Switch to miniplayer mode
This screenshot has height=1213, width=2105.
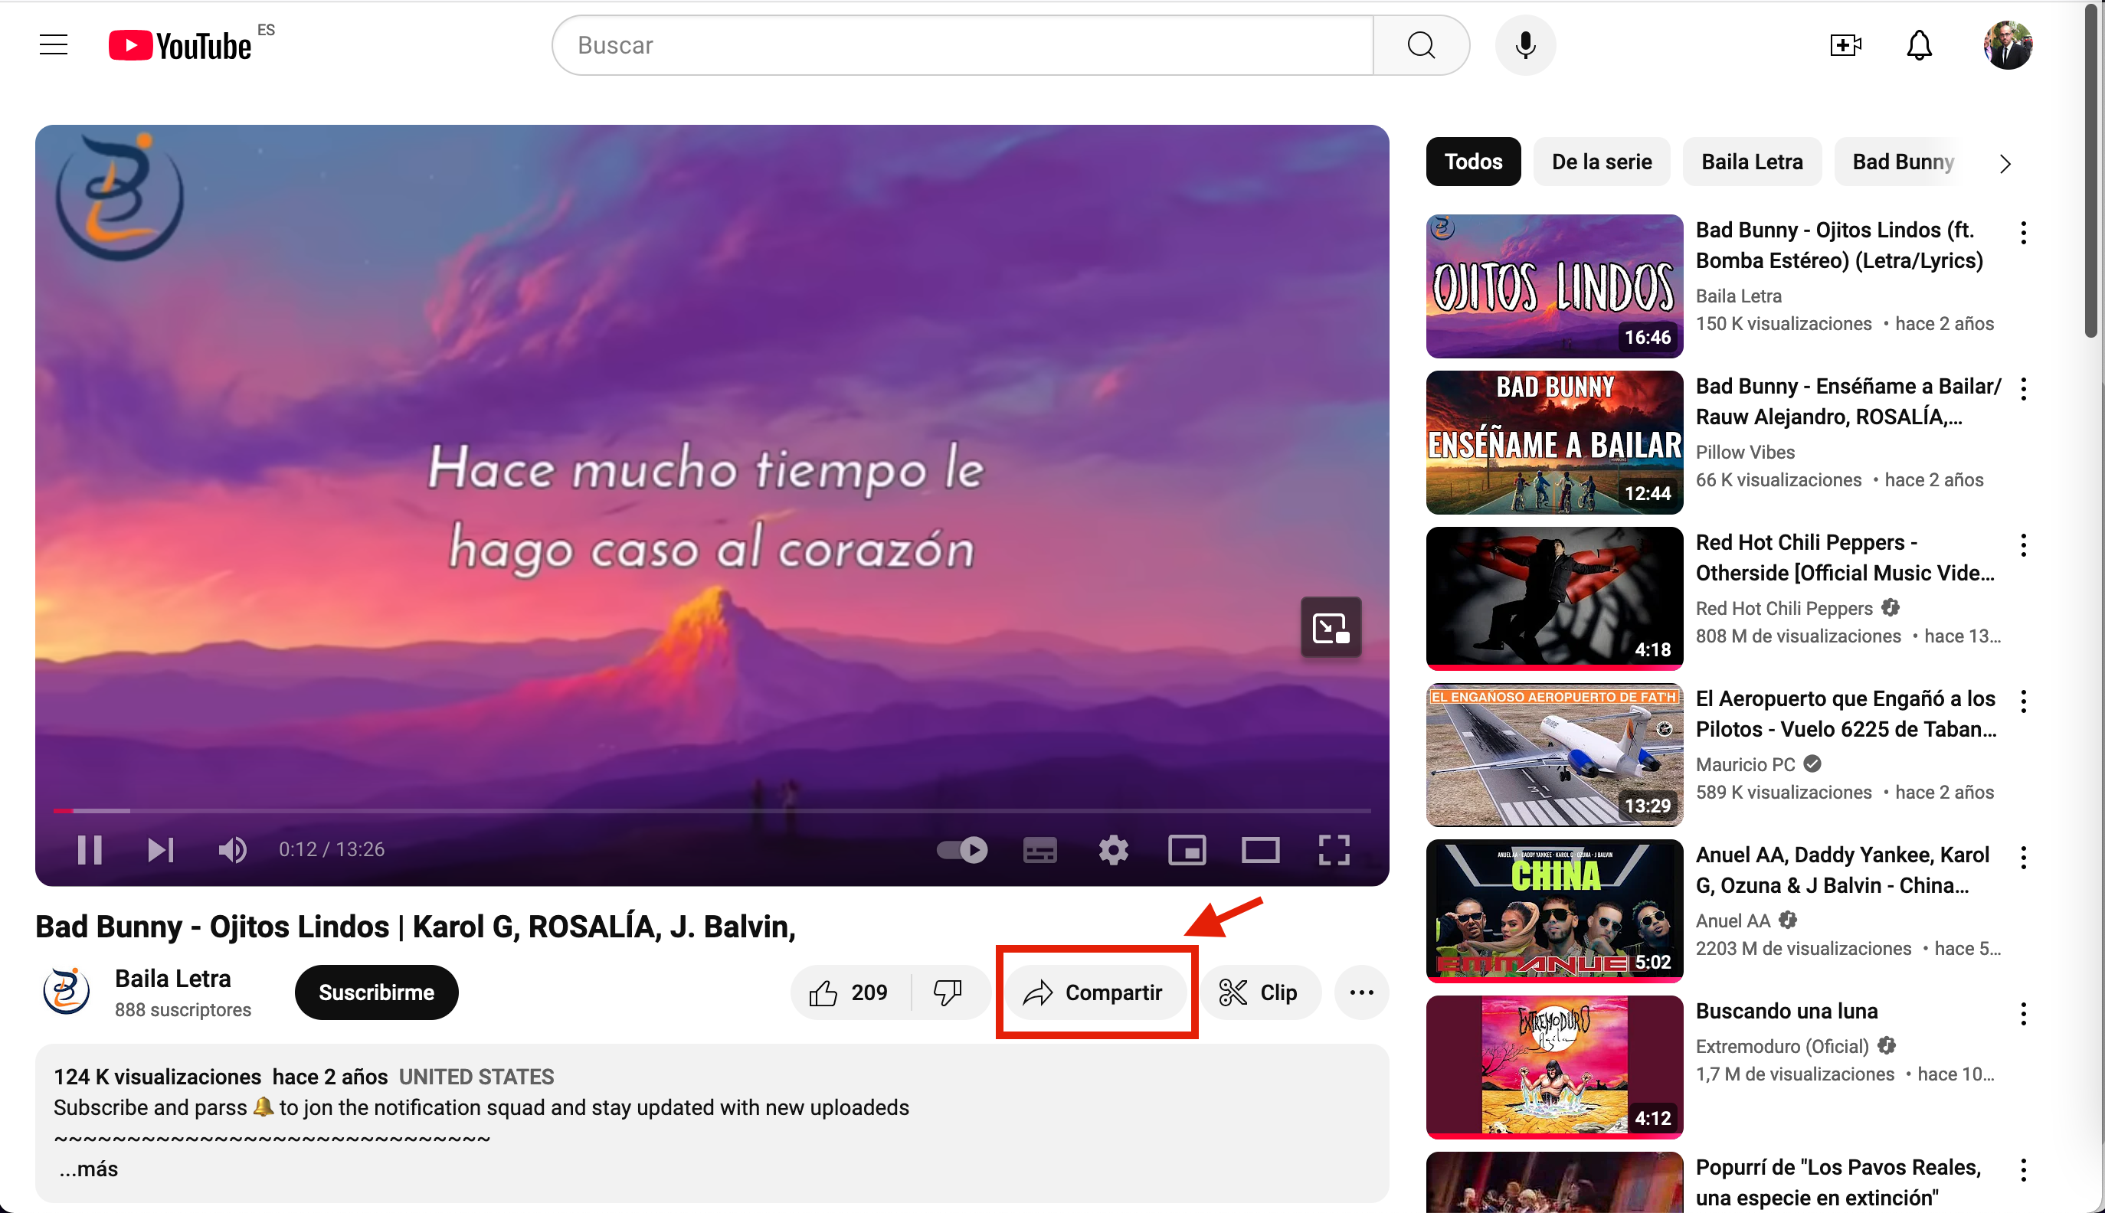1187,849
